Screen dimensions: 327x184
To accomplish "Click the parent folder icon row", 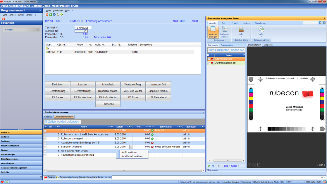I will click(47, 48).
